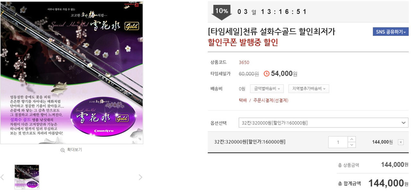
Task: Remove the selected 32칸 option with the x icon
Action: 400,142
